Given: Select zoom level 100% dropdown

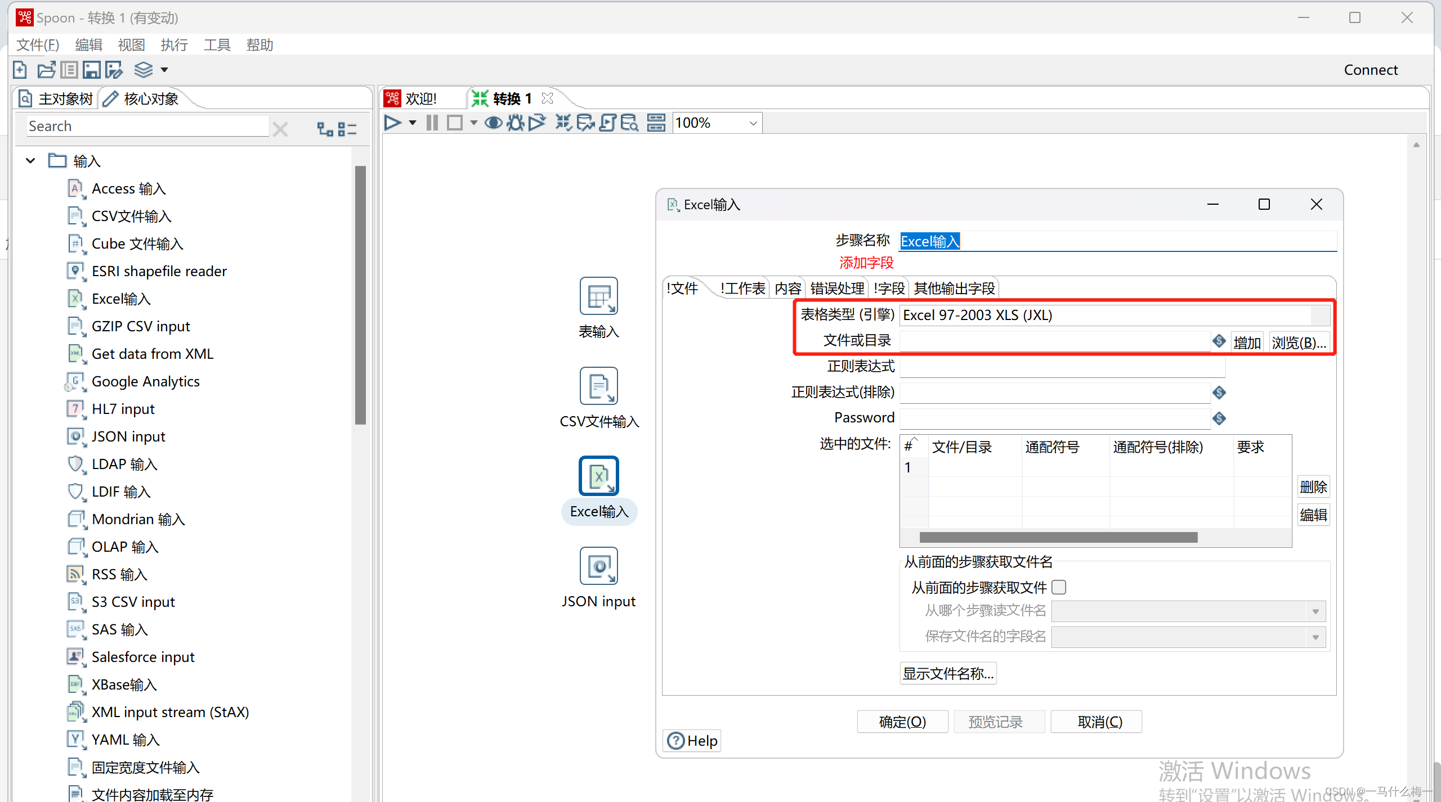Looking at the screenshot, I should (x=718, y=121).
